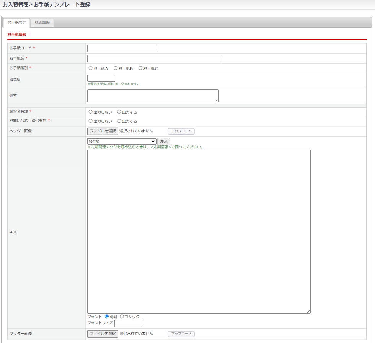
Task: Click the 優先度 input box
Action: (x=101, y=78)
